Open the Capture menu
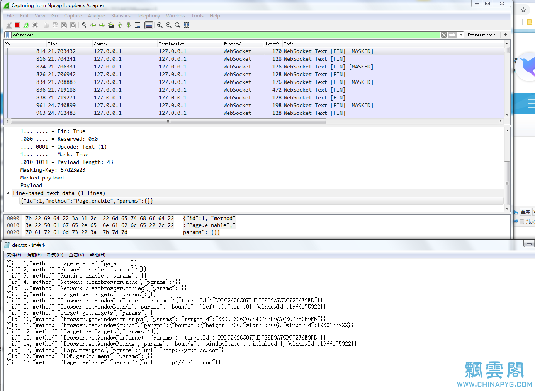 click(x=73, y=16)
